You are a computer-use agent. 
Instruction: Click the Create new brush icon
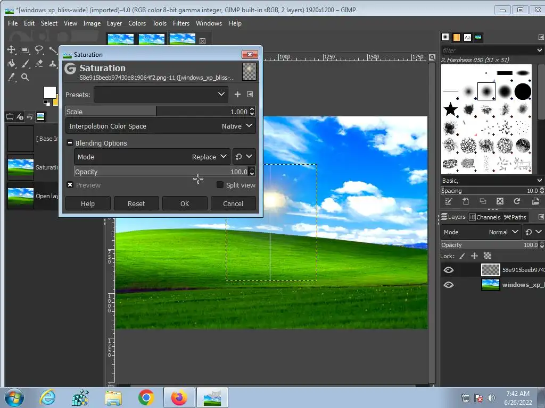(x=466, y=201)
